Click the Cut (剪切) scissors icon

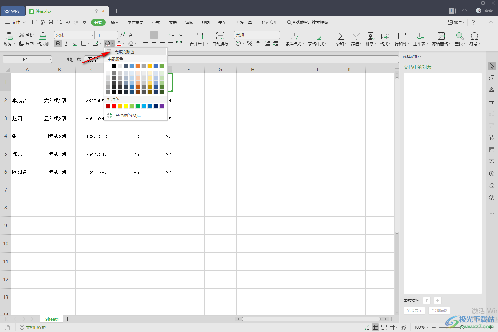click(22, 35)
